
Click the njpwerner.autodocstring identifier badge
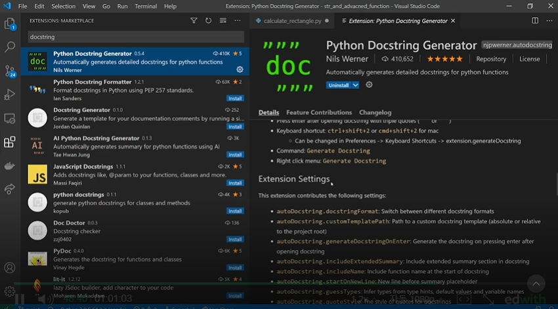point(517,45)
